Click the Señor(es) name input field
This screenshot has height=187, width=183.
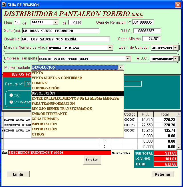[x=60, y=31]
